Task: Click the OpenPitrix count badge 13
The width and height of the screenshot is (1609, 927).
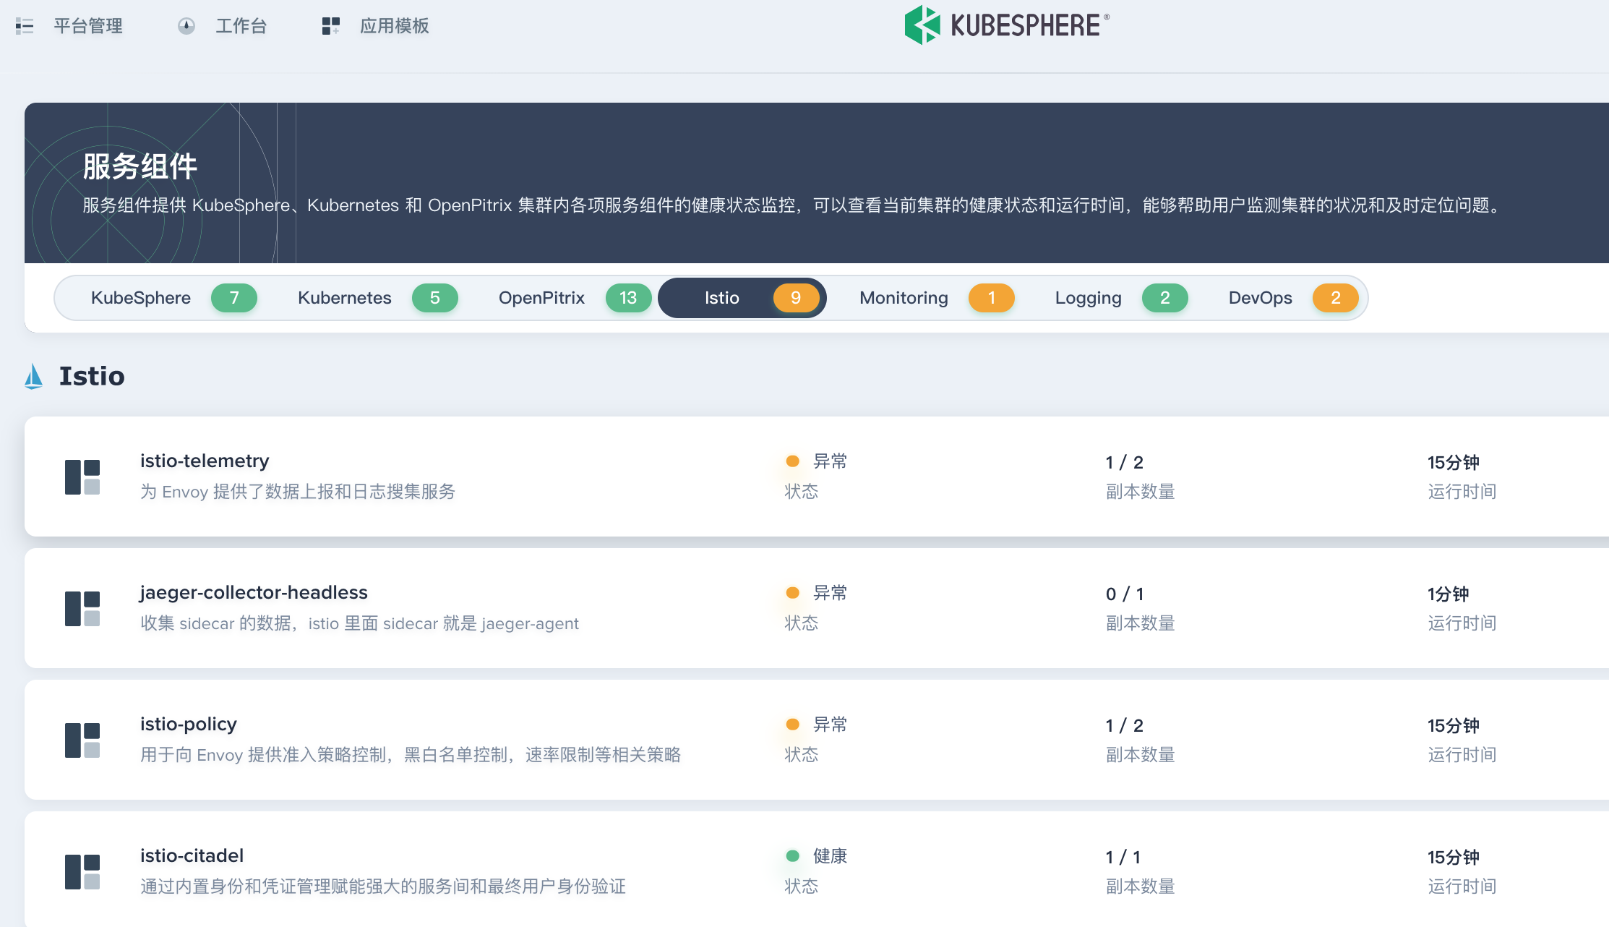Action: 628,298
